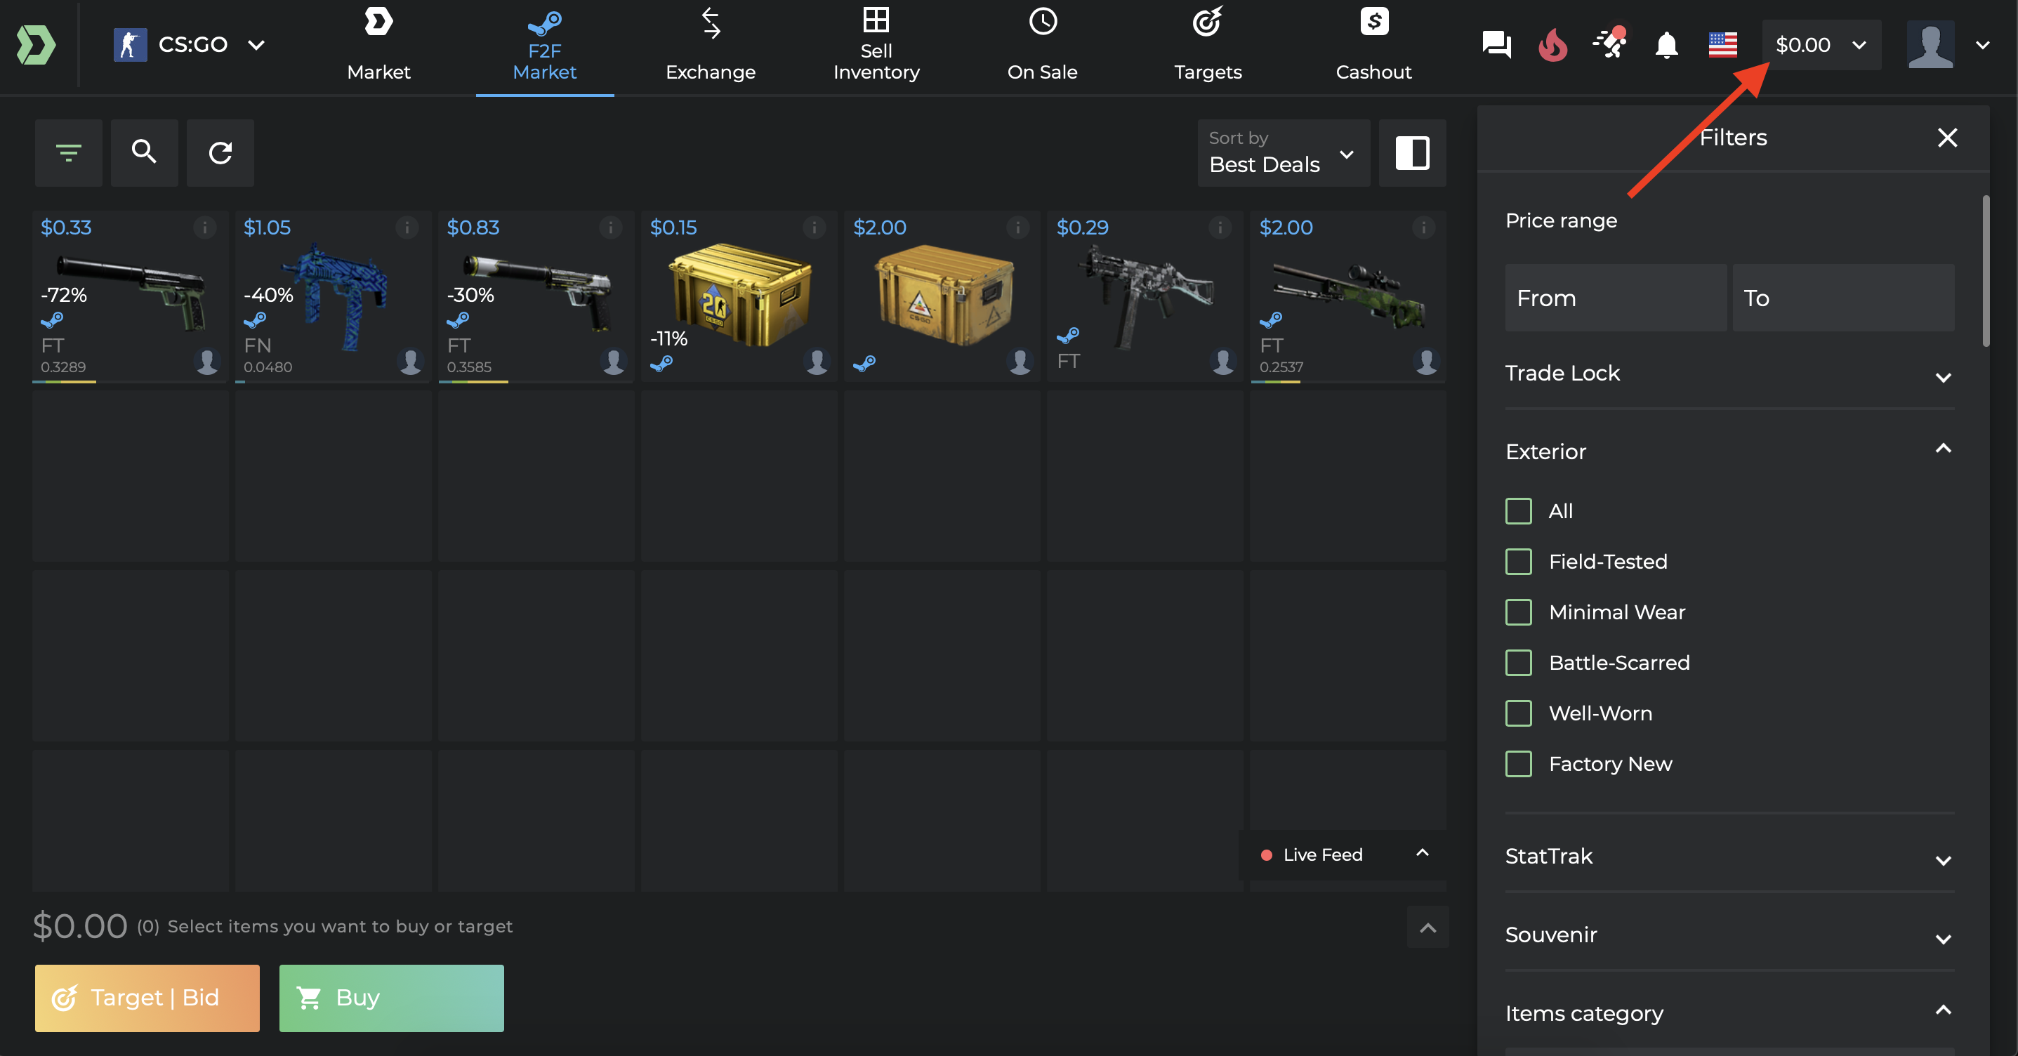The width and height of the screenshot is (2018, 1056).
Task: Click the red flame hot deals icon
Action: tap(1552, 45)
